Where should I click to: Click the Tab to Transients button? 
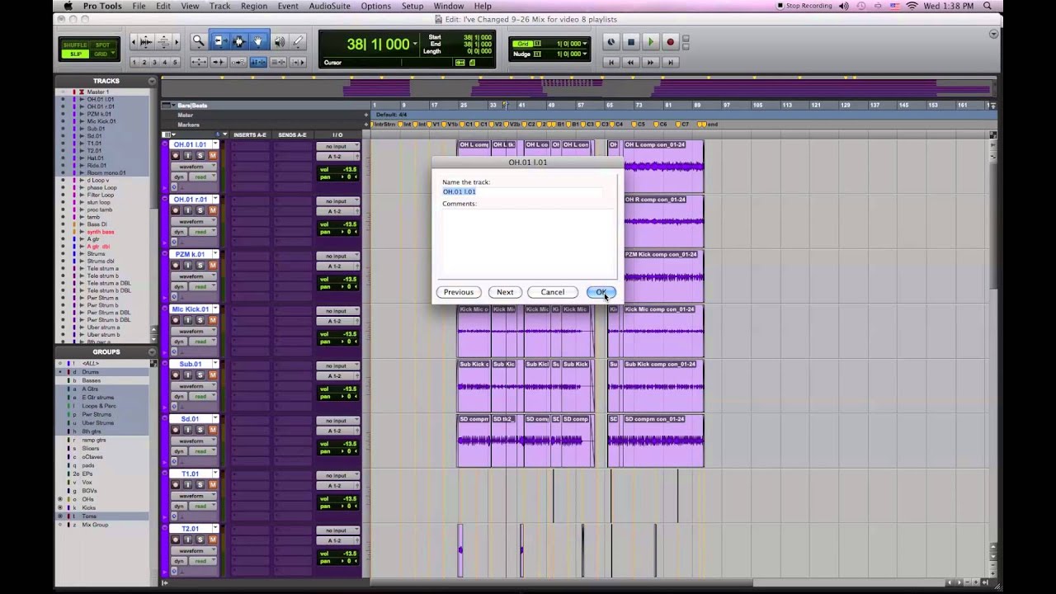(219, 62)
